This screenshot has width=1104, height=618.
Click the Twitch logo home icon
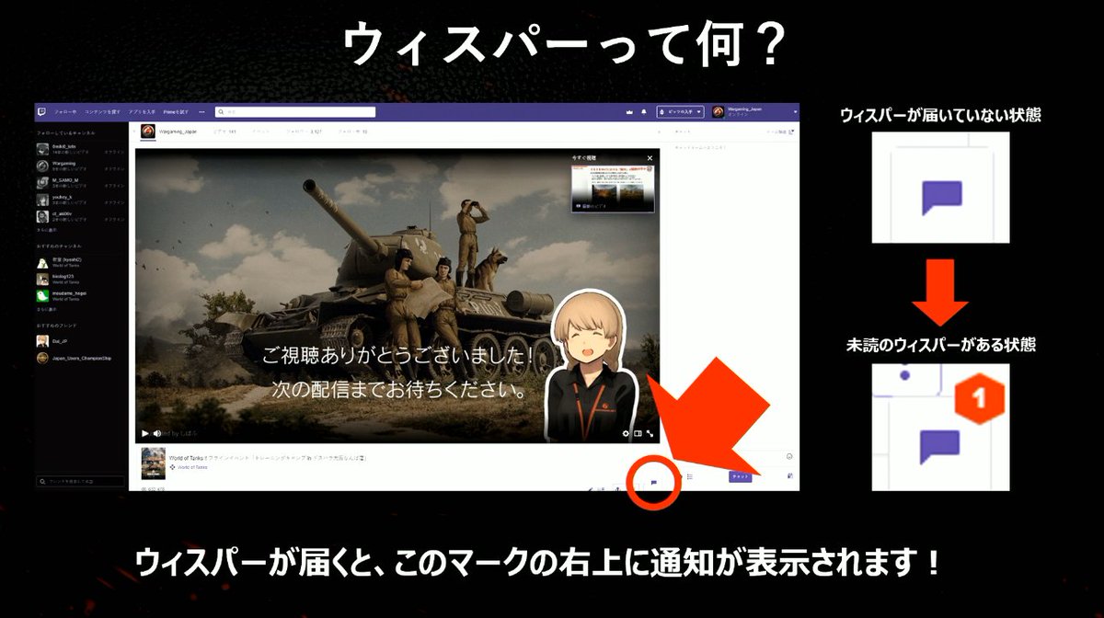43,111
